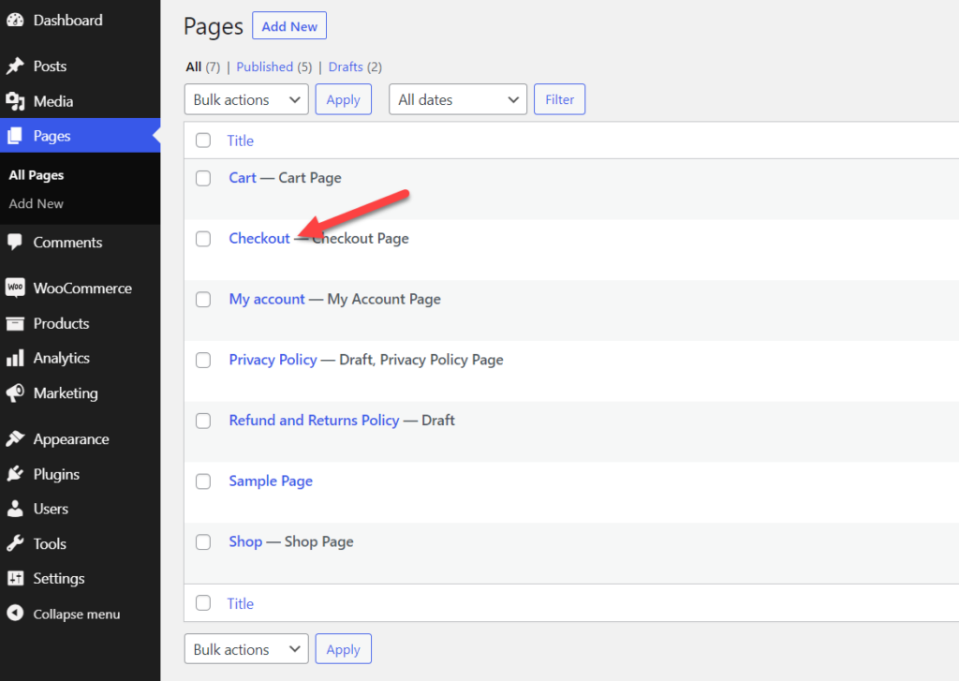
Task: Click the top Apply button
Action: (x=343, y=99)
